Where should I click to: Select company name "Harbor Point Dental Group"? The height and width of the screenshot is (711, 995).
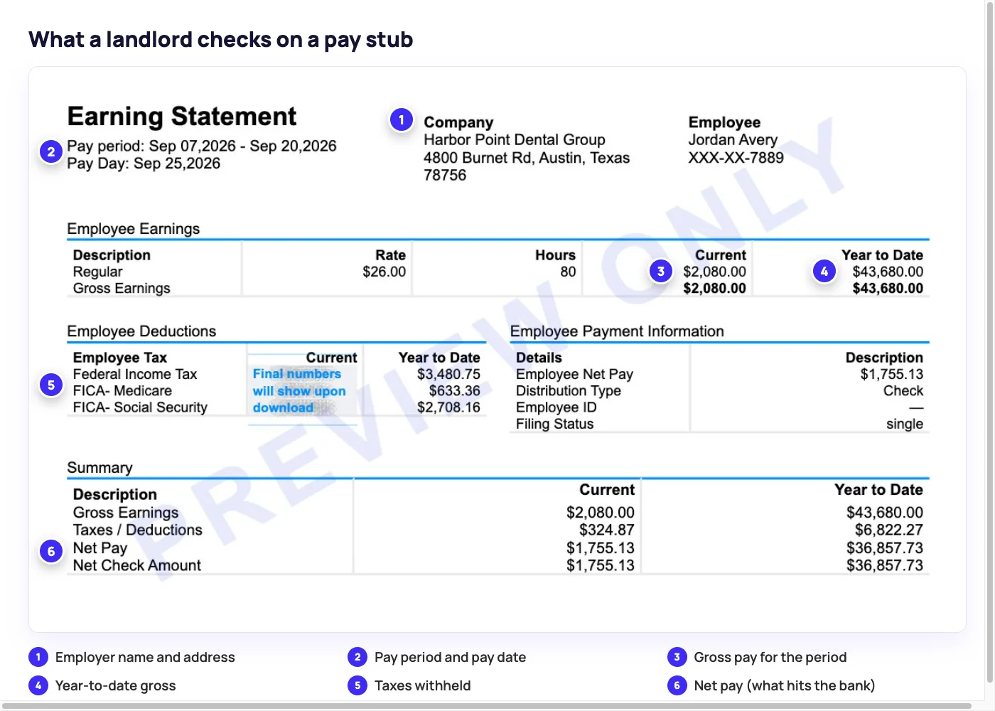point(515,140)
